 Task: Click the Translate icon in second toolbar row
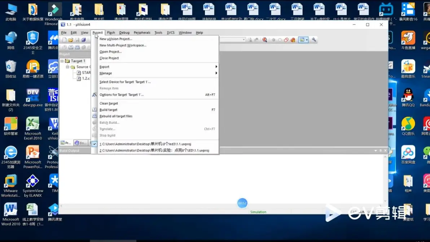coord(65,47)
